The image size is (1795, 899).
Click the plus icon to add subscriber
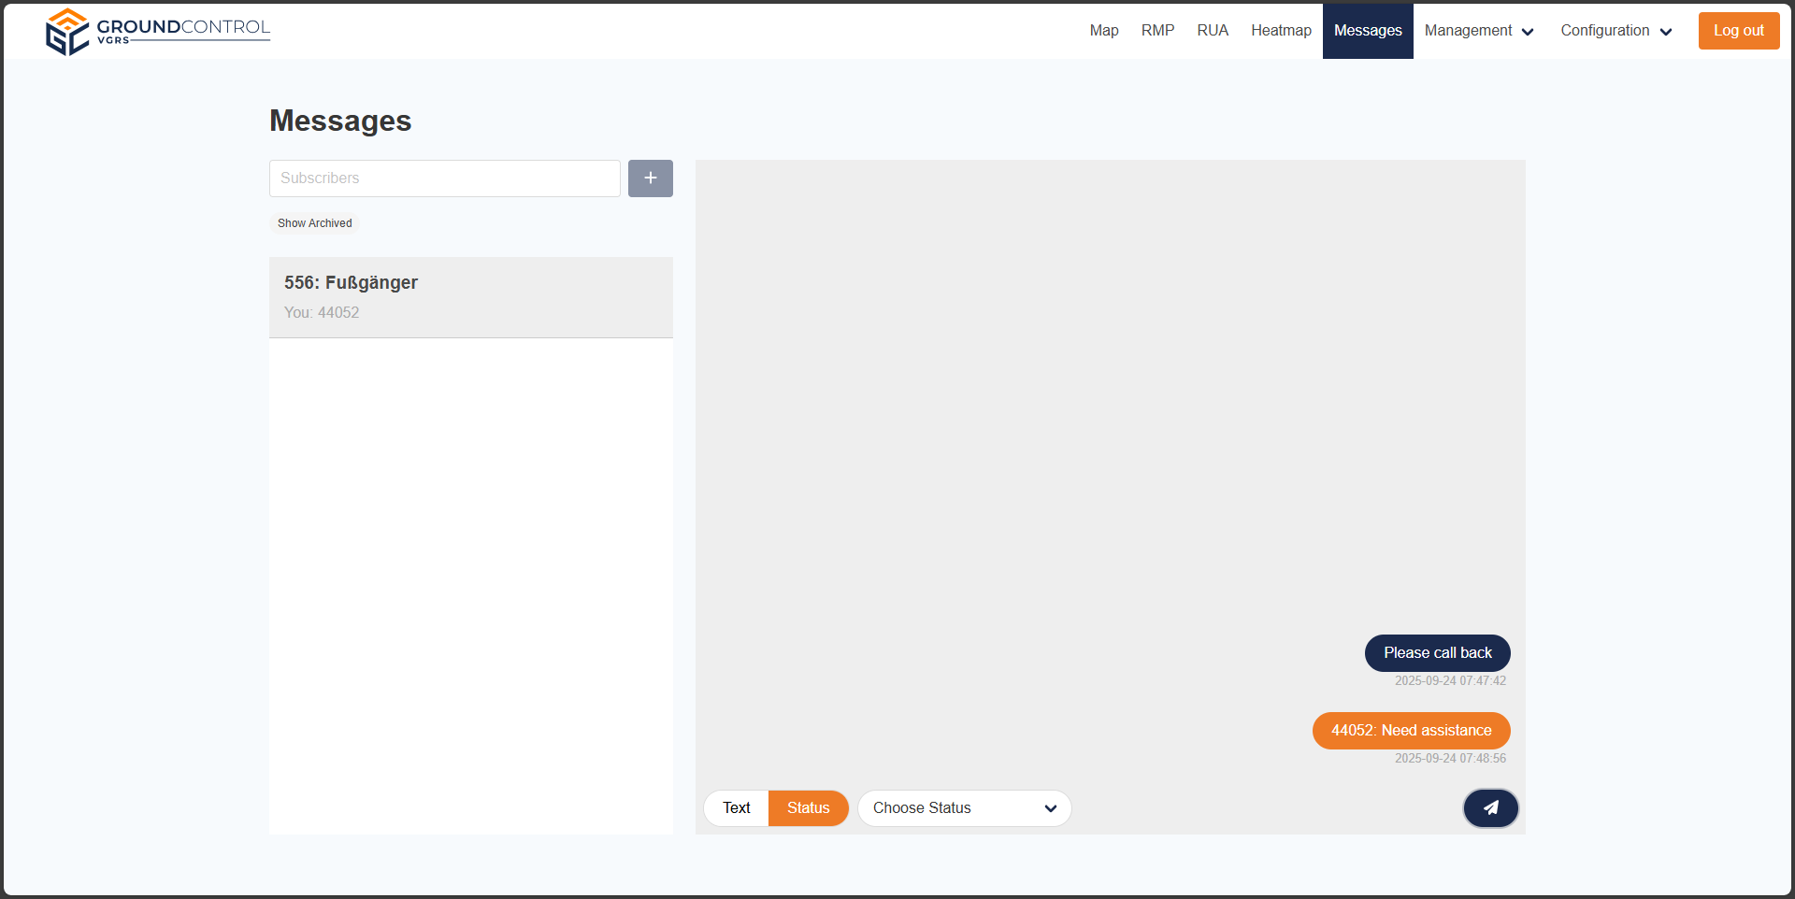pyautogui.click(x=650, y=178)
